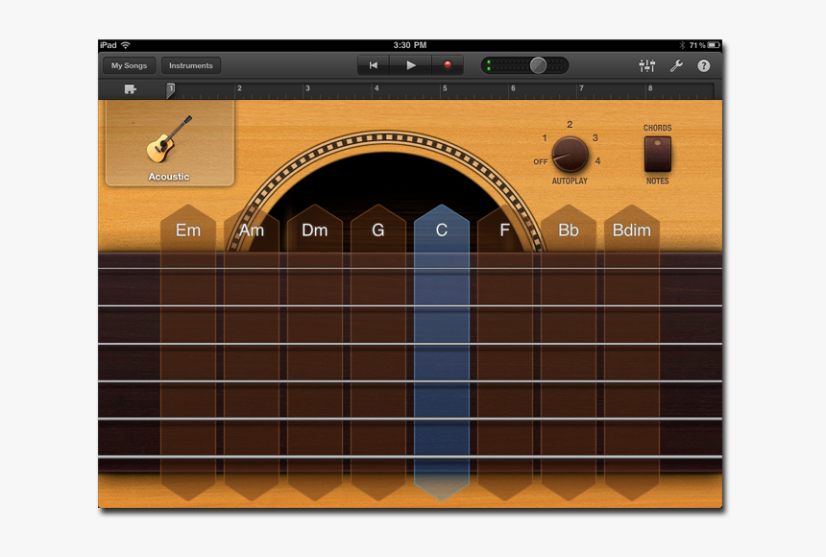Viewport: 826px width, 557px height.
Task: Play the F chord strip
Action: point(504,352)
